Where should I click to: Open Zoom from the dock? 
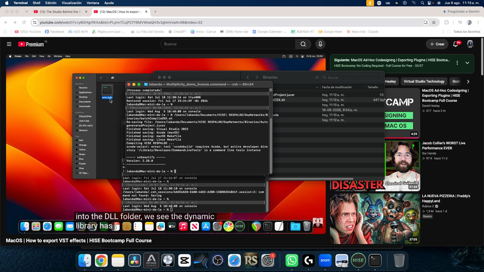click(x=325, y=261)
